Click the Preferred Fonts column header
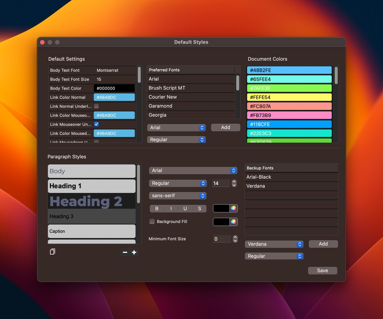 coord(191,70)
